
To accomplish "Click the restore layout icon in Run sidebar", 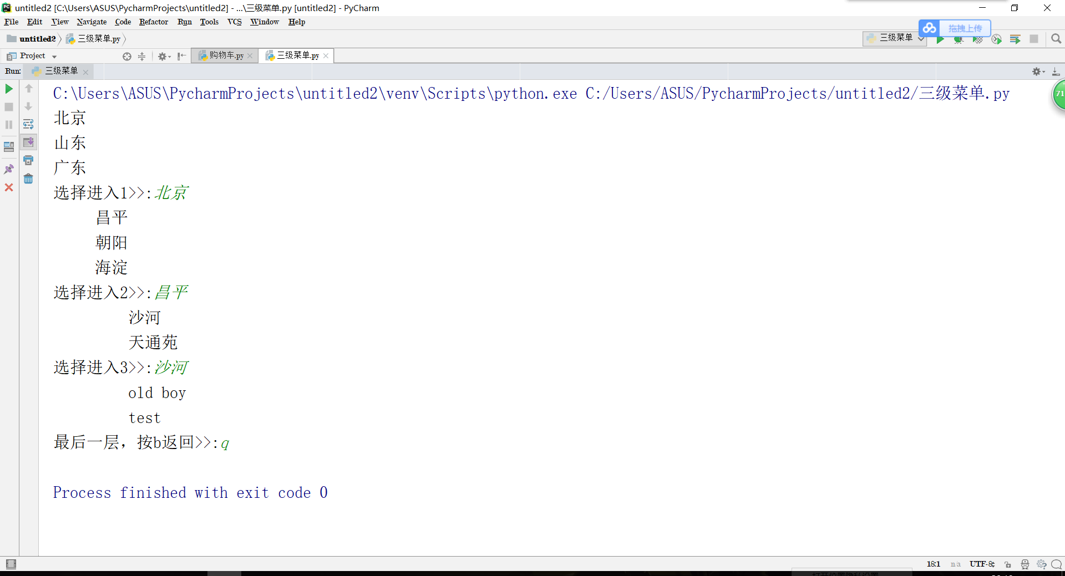I will tap(9, 147).
